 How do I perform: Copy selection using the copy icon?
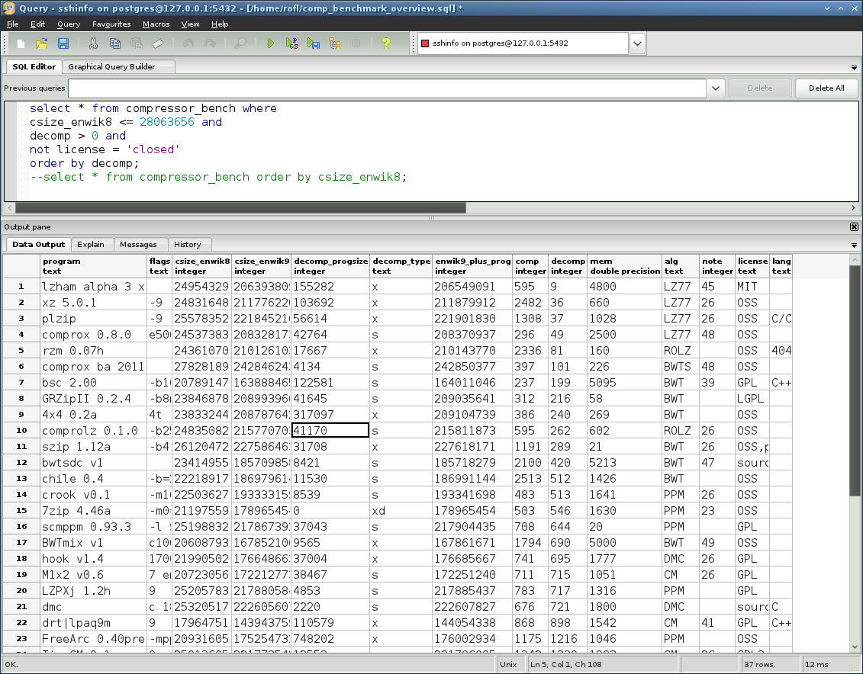114,43
